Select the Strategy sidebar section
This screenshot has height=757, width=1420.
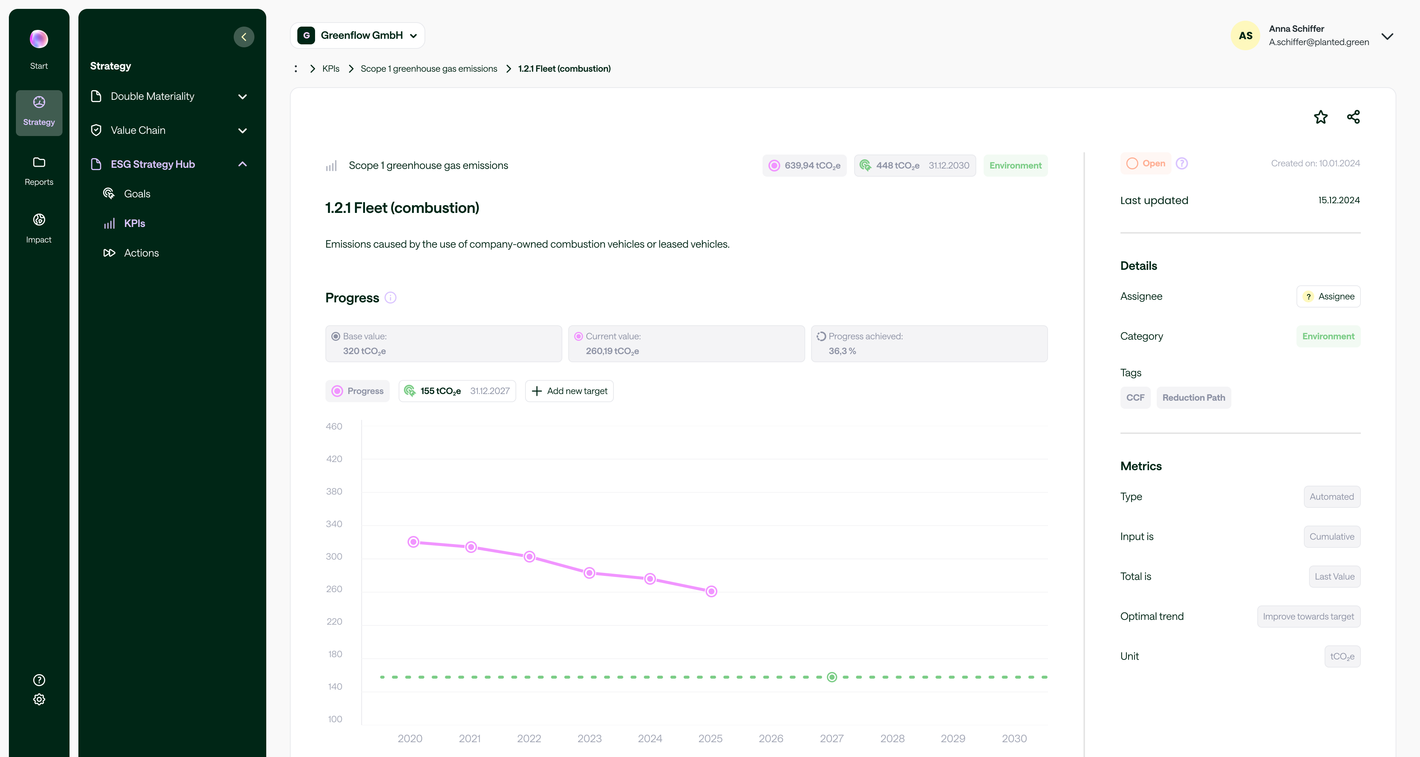[38, 112]
